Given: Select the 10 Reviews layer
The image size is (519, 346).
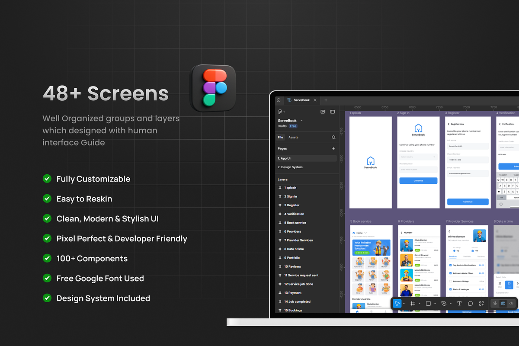Looking at the screenshot, I should tap(292, 266).
